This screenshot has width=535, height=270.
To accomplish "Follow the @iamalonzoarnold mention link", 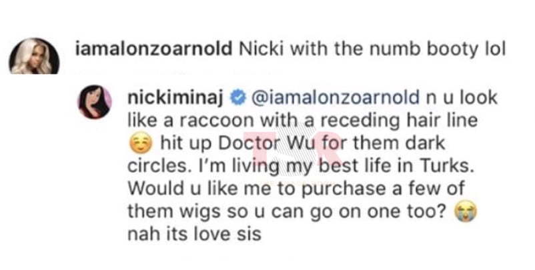I will coord(336,98).
